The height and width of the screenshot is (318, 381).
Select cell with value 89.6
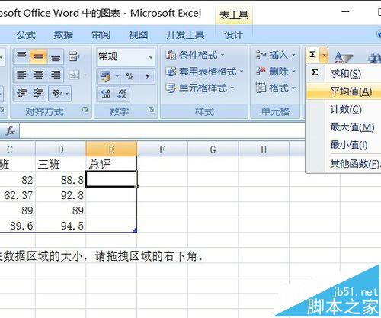tap(18, 226)
